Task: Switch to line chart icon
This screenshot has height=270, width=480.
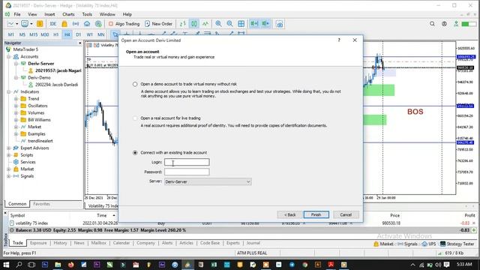Action: [x=205, y=23]
